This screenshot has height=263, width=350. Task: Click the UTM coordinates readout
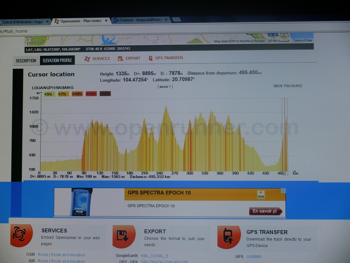pos(108,49)
